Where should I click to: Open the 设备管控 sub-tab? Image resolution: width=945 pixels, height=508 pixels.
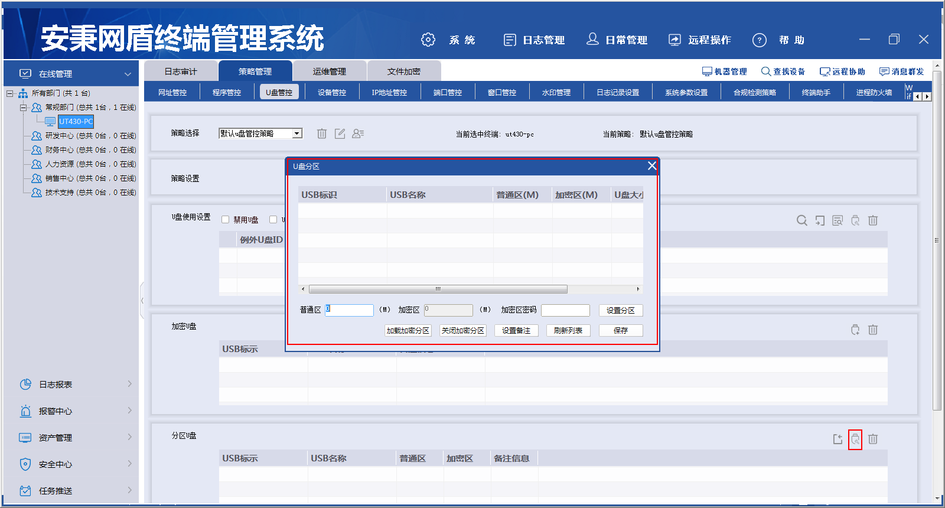[x=331, y=92]
